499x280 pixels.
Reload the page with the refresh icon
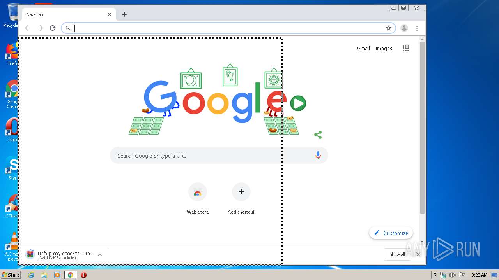pos(53,28)
